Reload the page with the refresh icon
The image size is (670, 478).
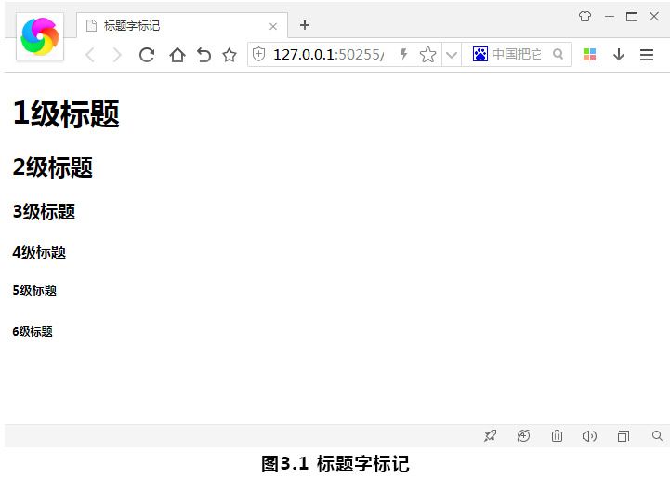tap(147, 55)
